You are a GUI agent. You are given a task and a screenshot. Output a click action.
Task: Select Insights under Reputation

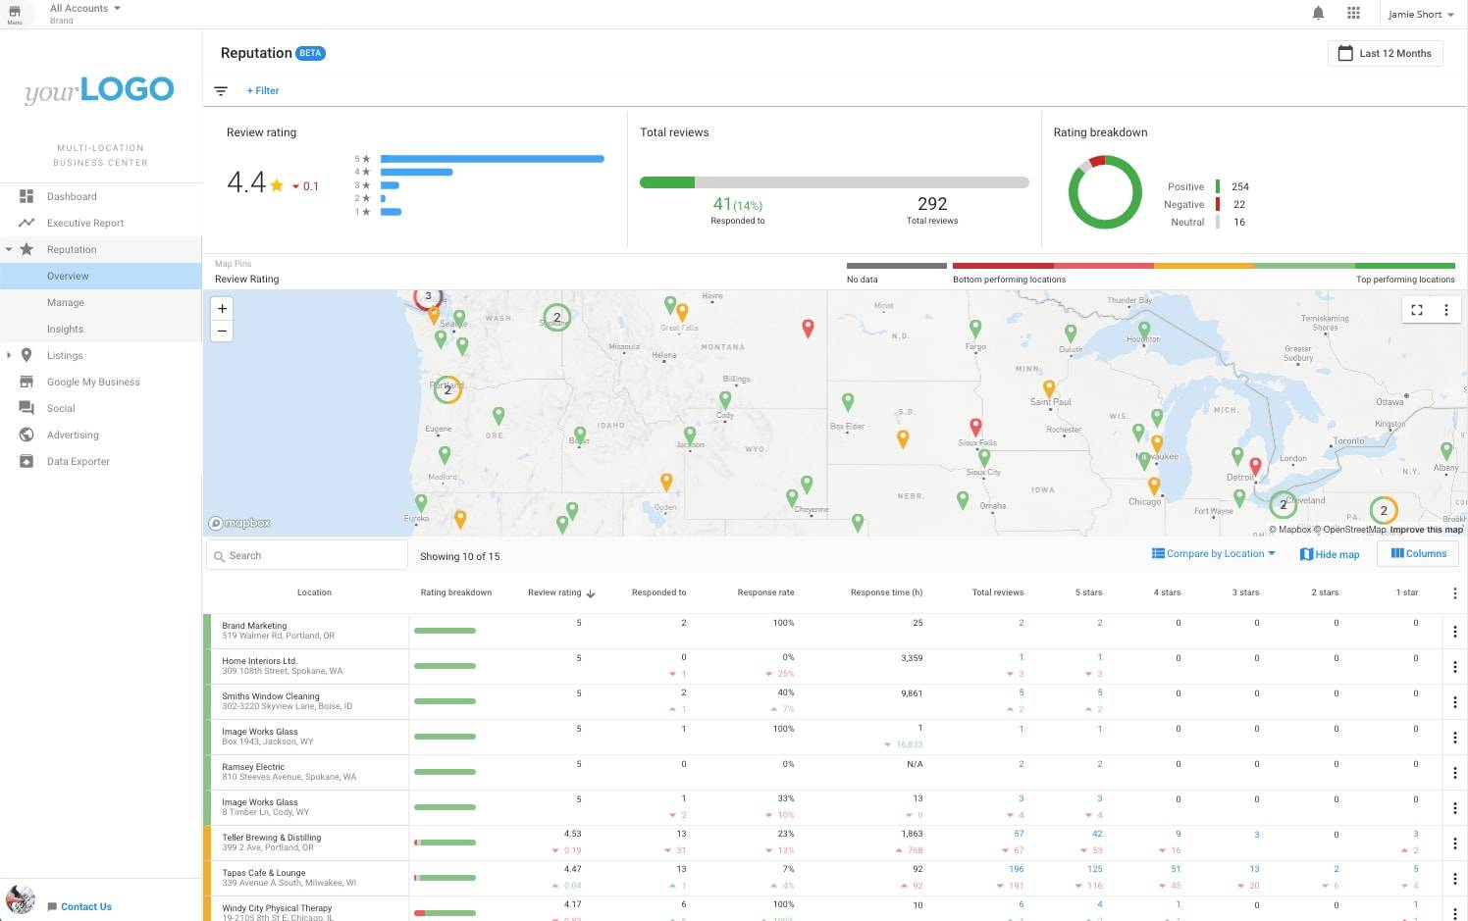(x=65, y=329)
